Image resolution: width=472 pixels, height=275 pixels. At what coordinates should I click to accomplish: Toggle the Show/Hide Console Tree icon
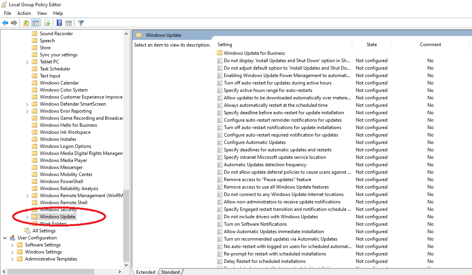tap(35, 23)
